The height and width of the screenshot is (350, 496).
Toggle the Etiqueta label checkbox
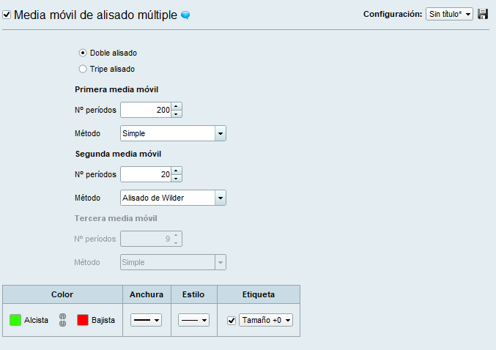pyautogui.click(x=232, y=320)
